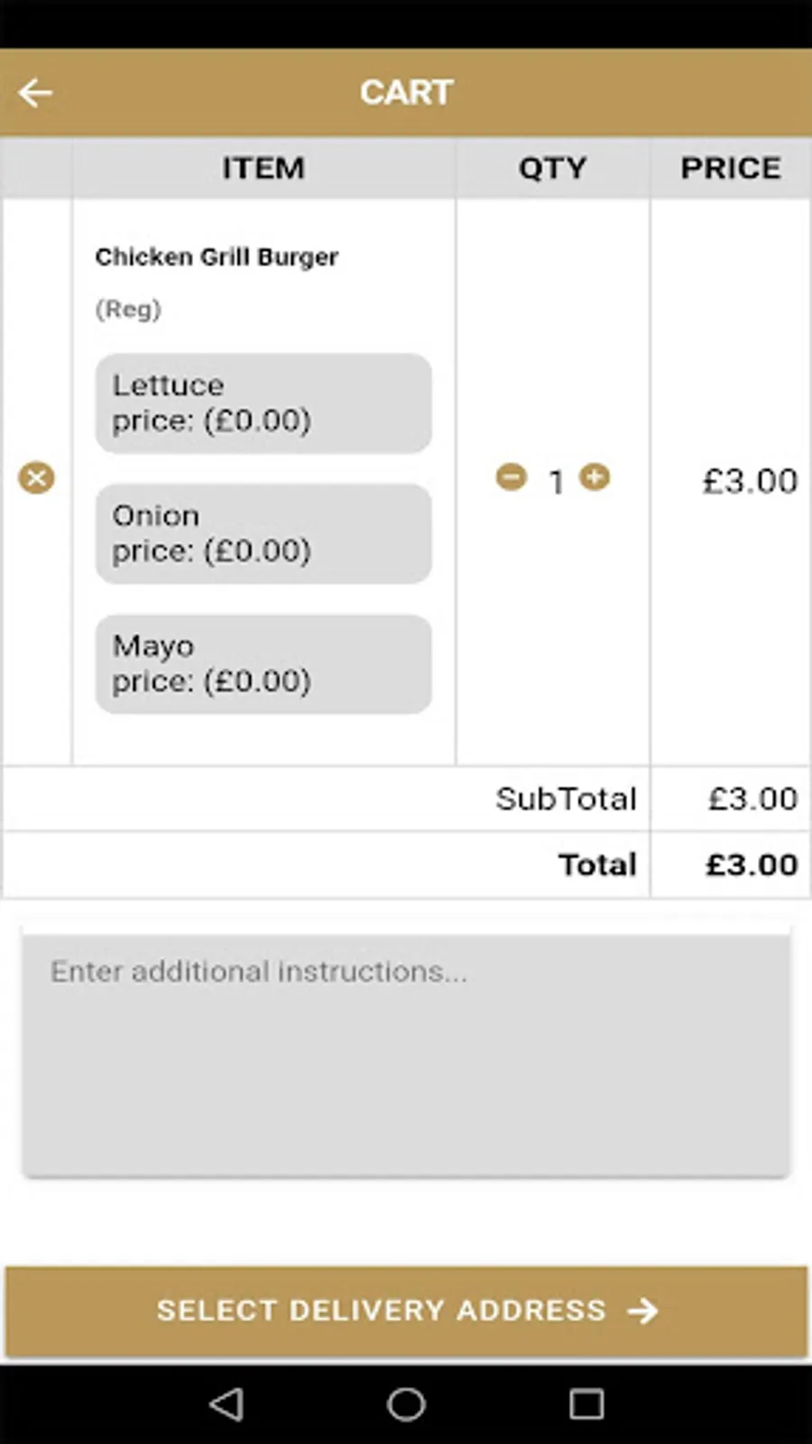Tap the Lettuce topping chip
The width and height of the screenshot is (812, 1444).
[x=263, y=403]
